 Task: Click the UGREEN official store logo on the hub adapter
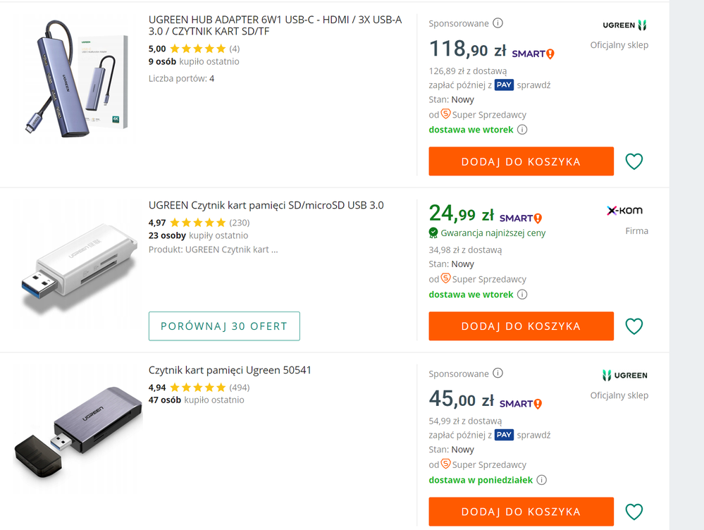[x=624, y=25]
